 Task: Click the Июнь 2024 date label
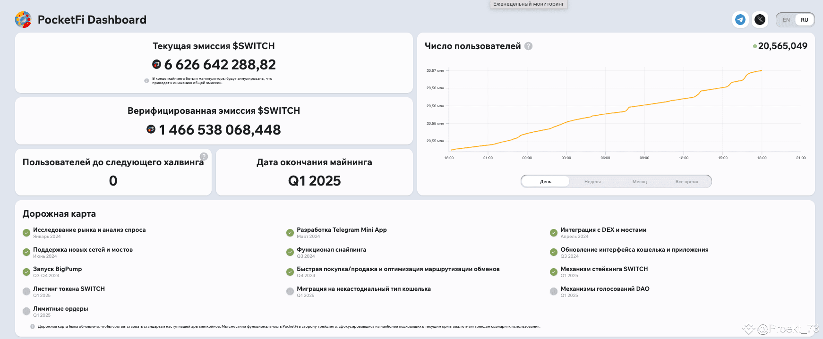click(x=45, y=256)
